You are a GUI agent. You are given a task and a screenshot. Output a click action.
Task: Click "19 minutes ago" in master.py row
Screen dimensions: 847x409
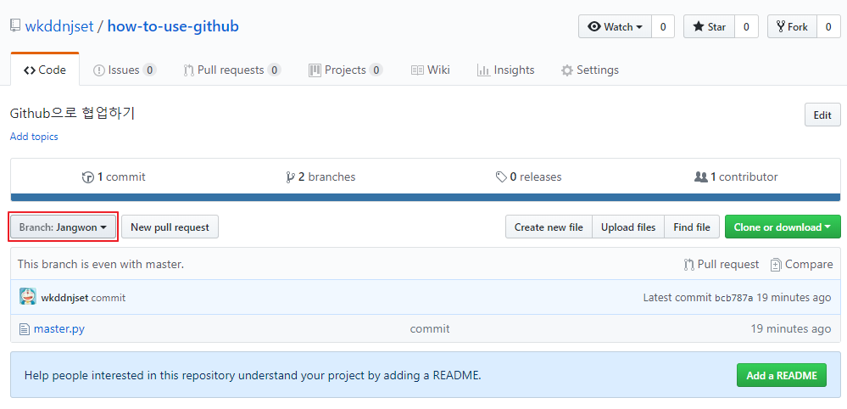click(x=791, y=328)
